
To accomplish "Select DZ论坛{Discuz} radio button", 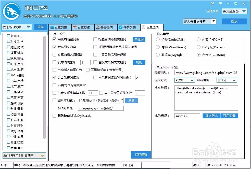I will [198, 47].
